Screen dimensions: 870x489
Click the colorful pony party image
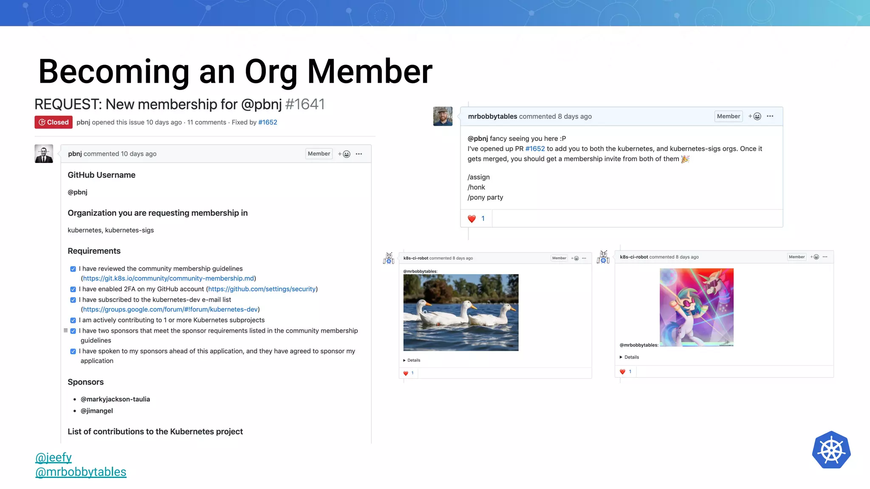click(697, 307)
